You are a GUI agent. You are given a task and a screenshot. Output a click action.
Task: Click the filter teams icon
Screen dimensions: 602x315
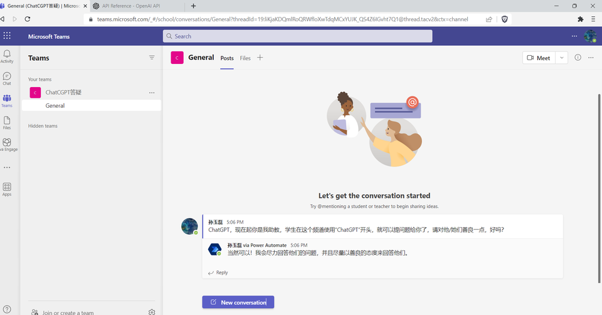tap(152, 58)
